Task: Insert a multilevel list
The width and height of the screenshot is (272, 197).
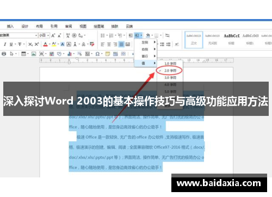Action: 120,35
